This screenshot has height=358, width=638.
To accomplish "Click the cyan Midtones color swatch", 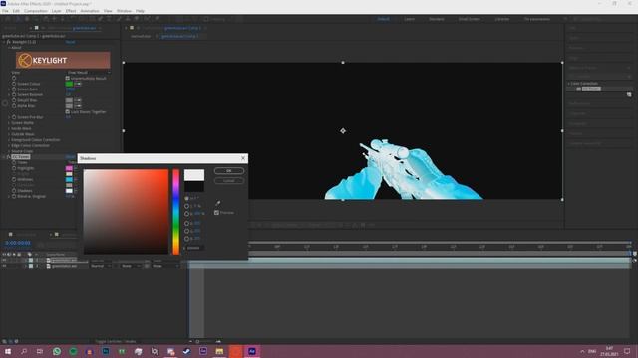I will pos(69,179).
